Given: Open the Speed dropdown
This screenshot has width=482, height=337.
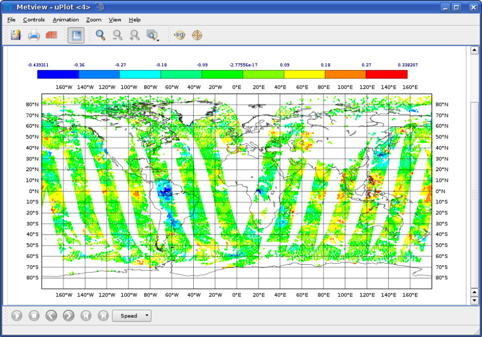Looking at the screenshot, I should (132, 316).
